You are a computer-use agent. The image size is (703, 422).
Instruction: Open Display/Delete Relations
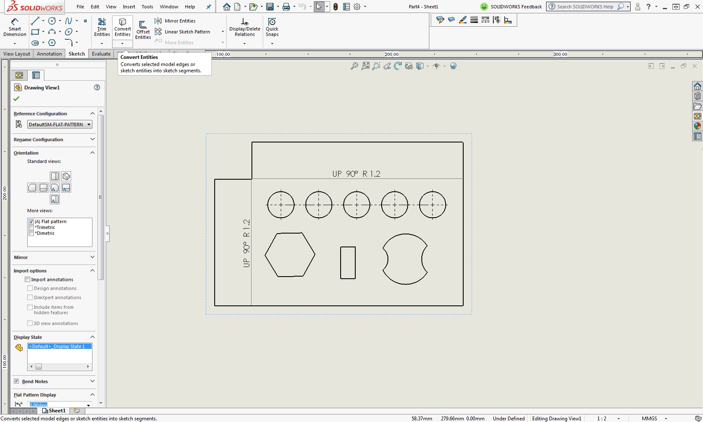244,28
